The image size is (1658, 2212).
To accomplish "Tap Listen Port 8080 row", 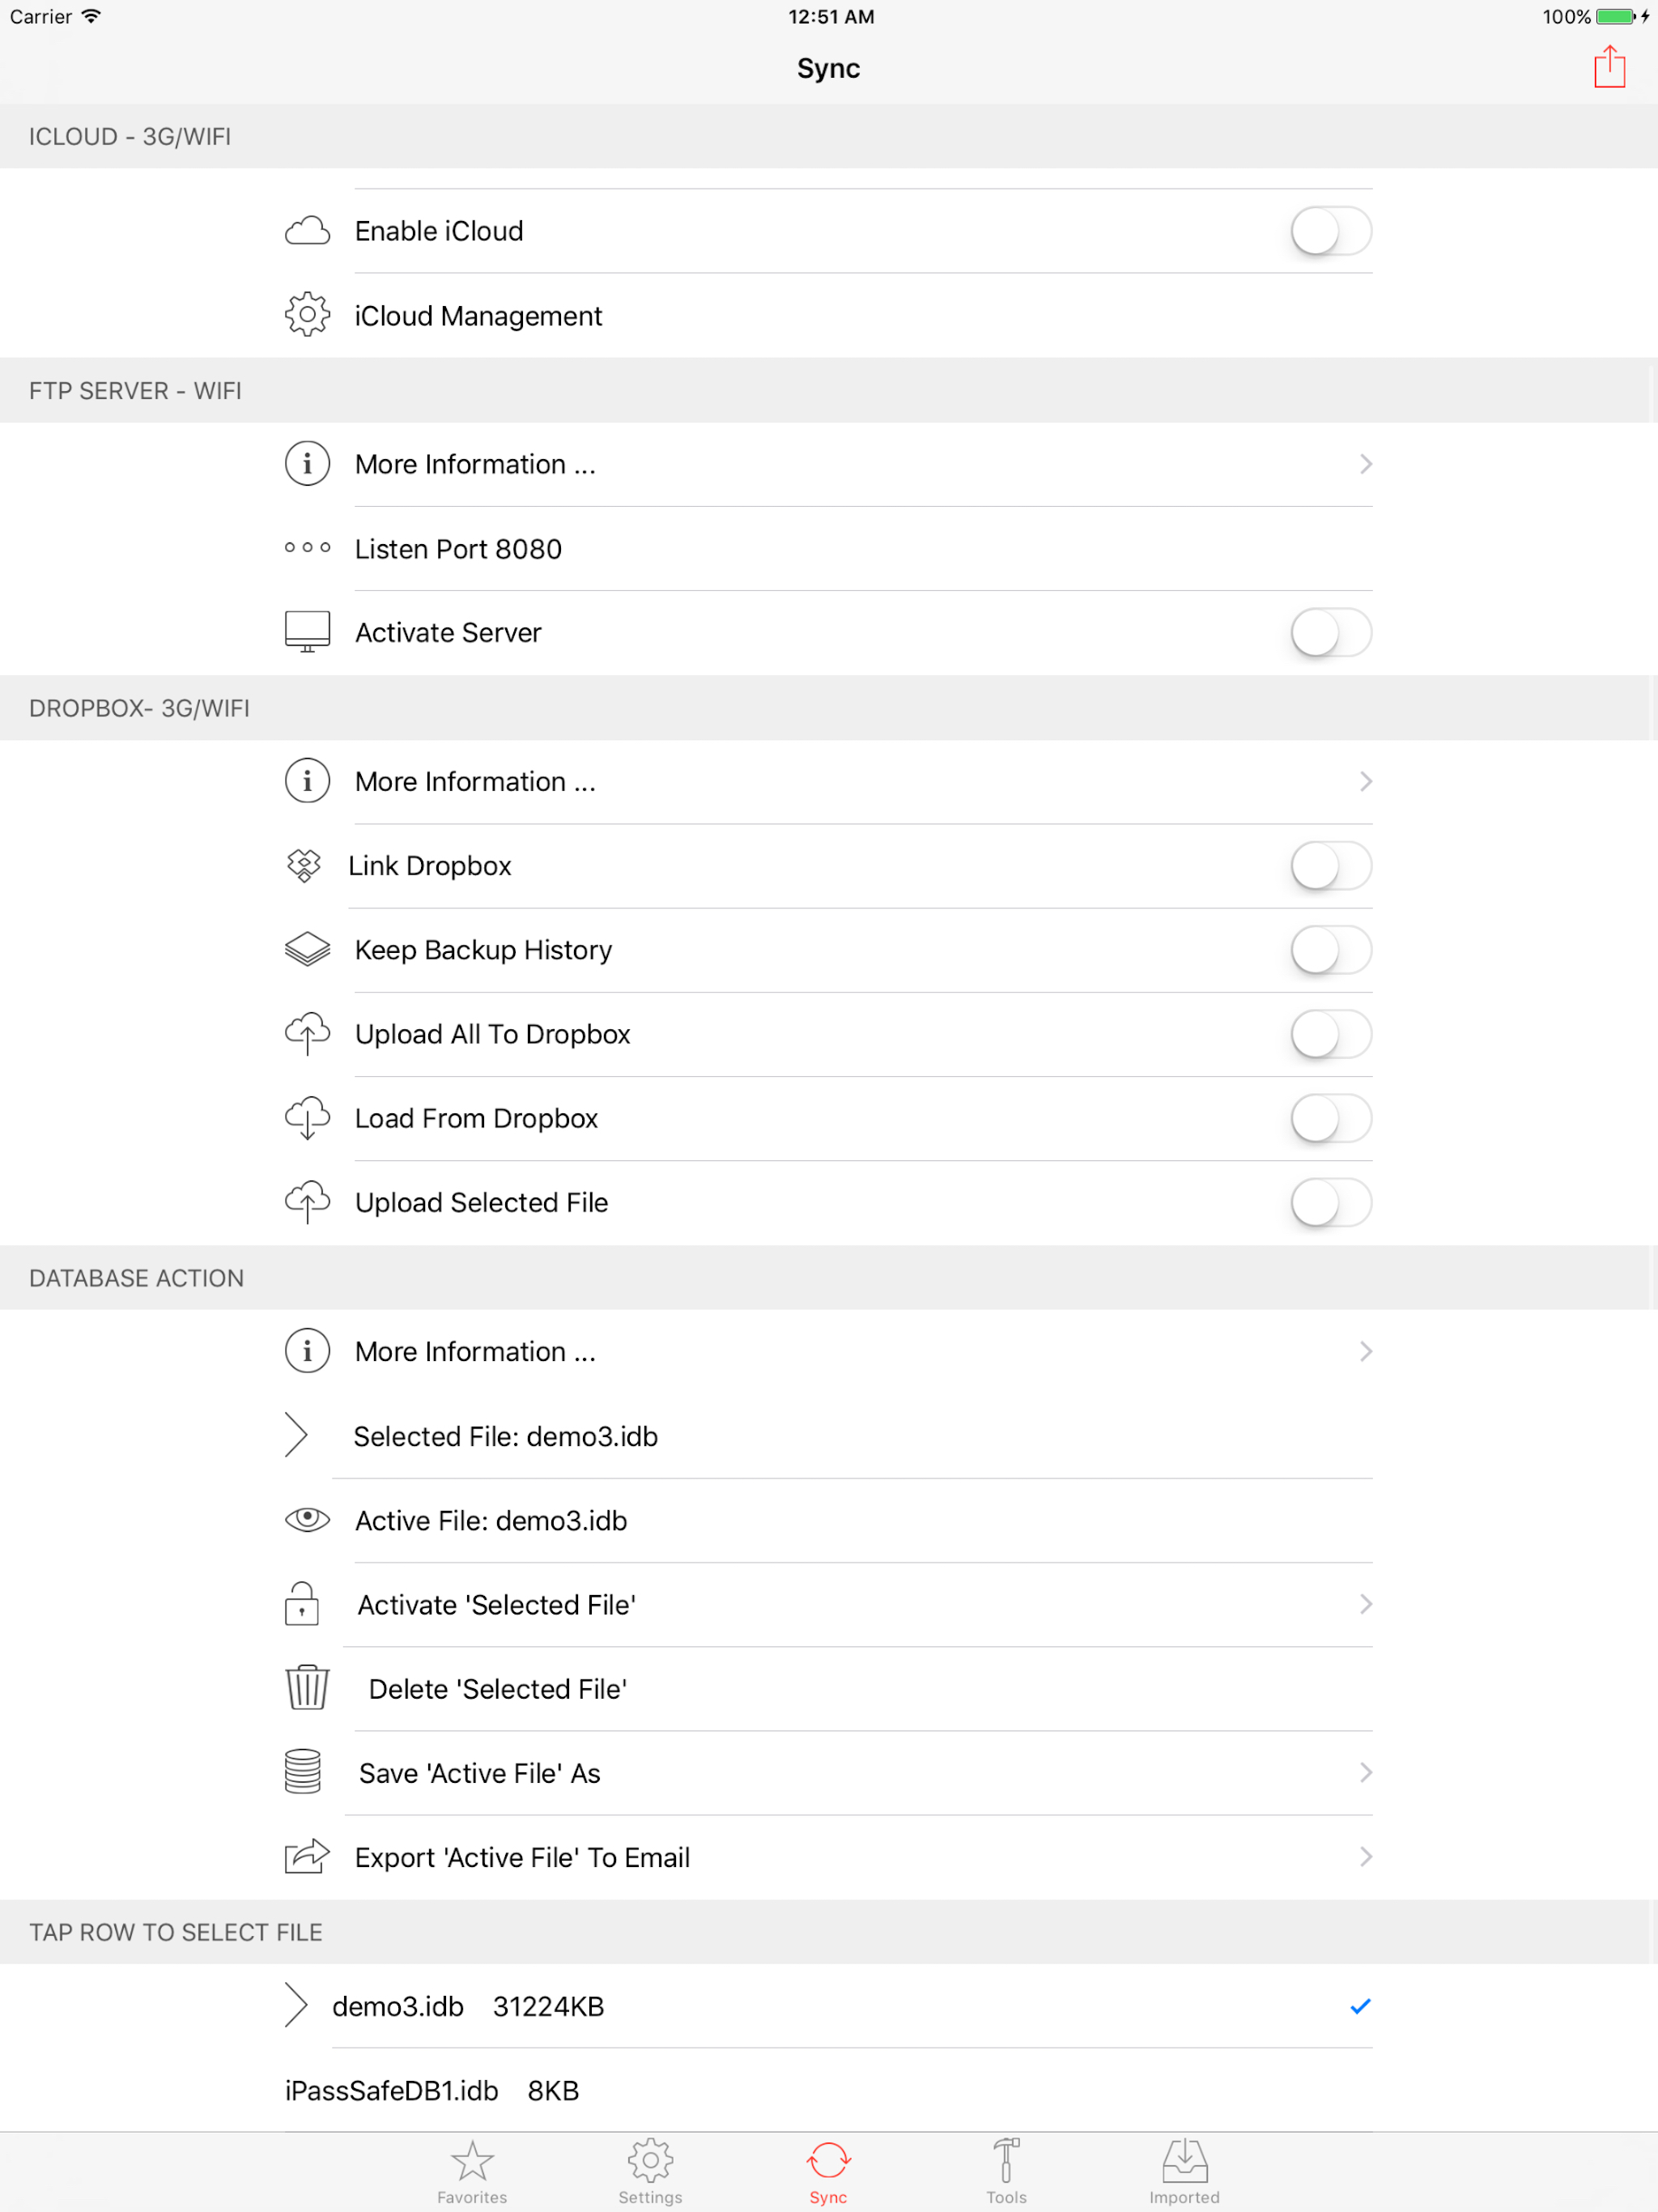I will click(x=458, y=549).
